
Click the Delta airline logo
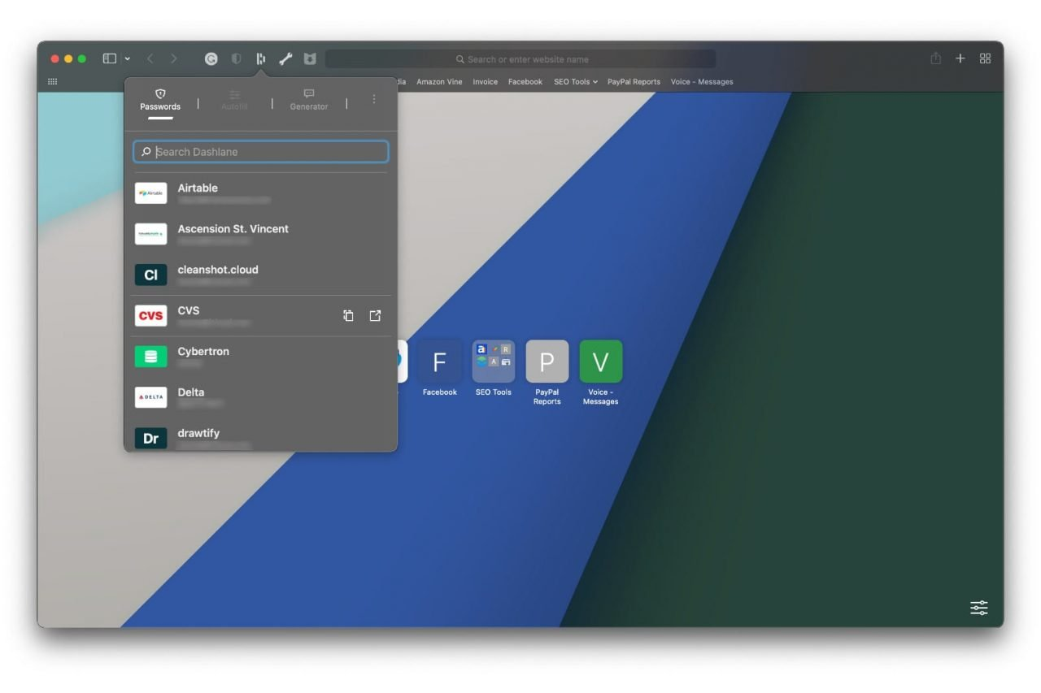click(x=151, y=397)
